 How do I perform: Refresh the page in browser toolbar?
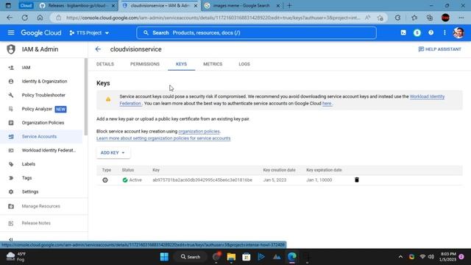click(x=24, y=18)
